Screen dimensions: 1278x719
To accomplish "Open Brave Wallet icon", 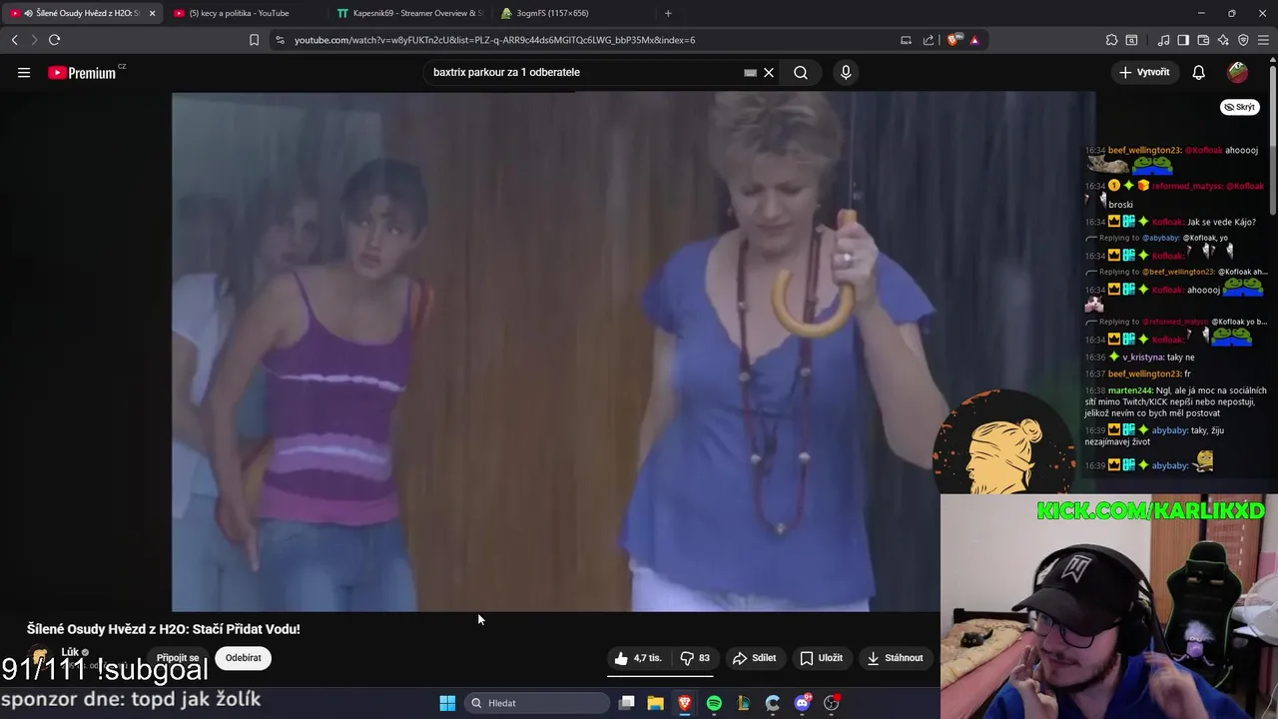I will tap(1203, 40).
